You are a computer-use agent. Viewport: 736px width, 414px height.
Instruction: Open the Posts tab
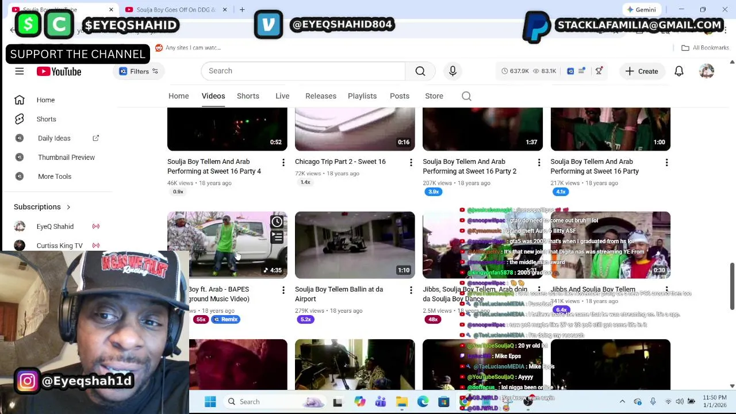coord(399,96)
